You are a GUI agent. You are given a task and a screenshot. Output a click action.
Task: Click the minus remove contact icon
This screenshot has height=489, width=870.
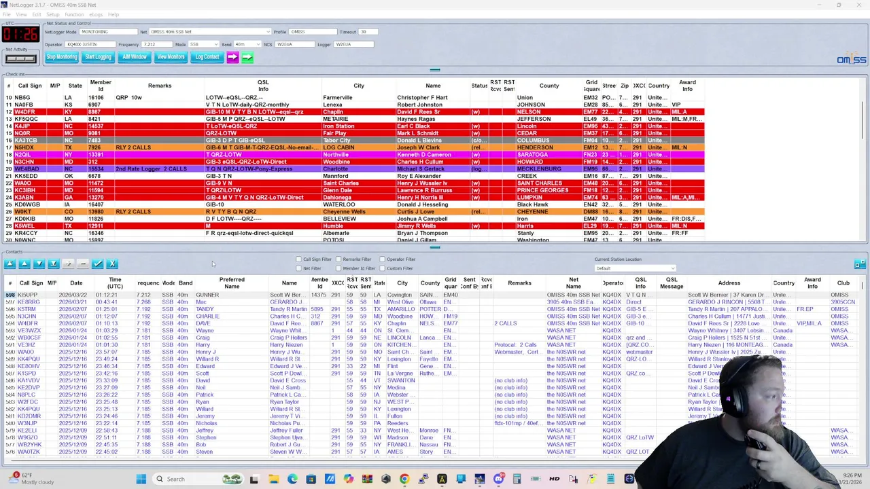[83, 264]
